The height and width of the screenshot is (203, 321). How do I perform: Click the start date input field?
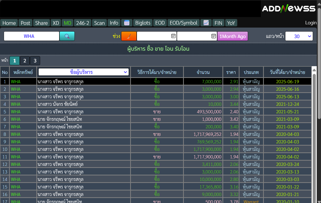tap(156, 36)
